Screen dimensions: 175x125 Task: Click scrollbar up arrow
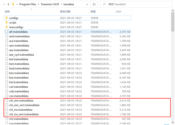coord(173,11)
